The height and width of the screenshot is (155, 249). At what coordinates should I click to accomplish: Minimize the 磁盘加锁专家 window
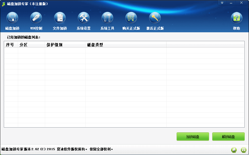pos(231,3)
